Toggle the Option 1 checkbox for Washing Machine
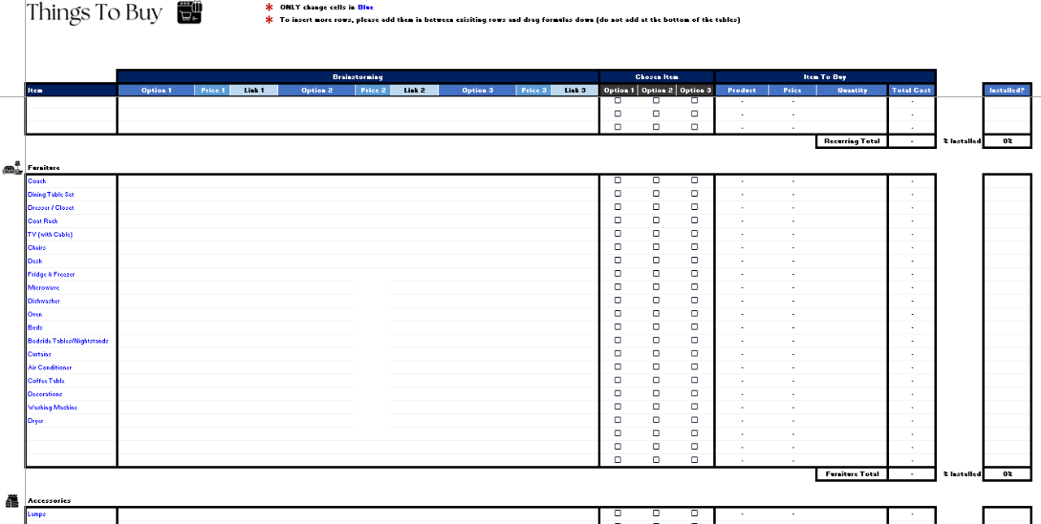The width and height of the screenshot is (1041, 524). click(x=617, y=407)
